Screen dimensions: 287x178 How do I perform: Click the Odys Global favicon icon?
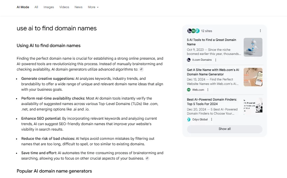(189, 119)
